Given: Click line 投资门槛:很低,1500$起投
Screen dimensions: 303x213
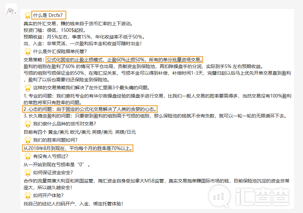Looking at the screenshot, I should click(x=55, y=30).
